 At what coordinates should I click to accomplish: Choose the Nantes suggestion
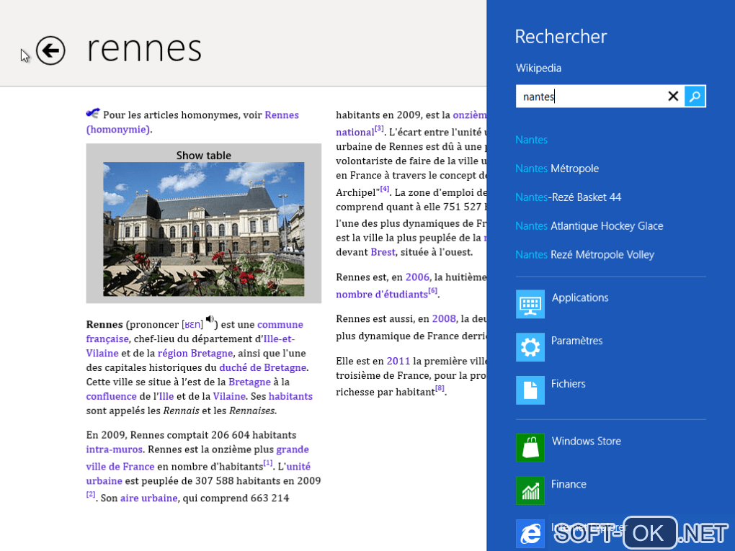531,140
